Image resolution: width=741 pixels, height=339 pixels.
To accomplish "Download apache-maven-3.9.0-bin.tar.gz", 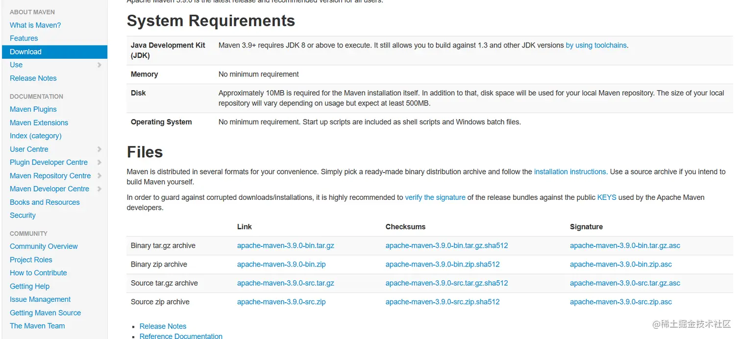I will pos(286,245).
